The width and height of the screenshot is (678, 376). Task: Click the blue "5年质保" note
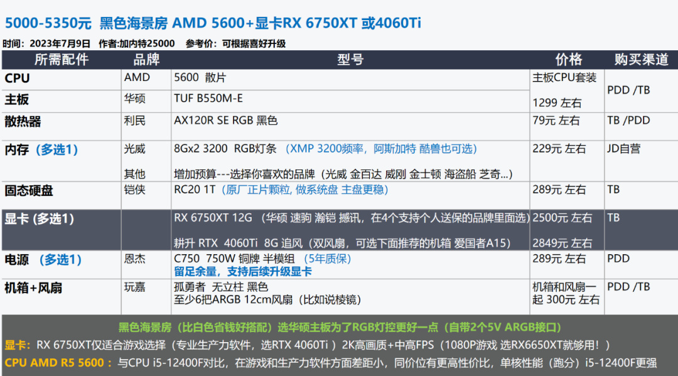327,259
